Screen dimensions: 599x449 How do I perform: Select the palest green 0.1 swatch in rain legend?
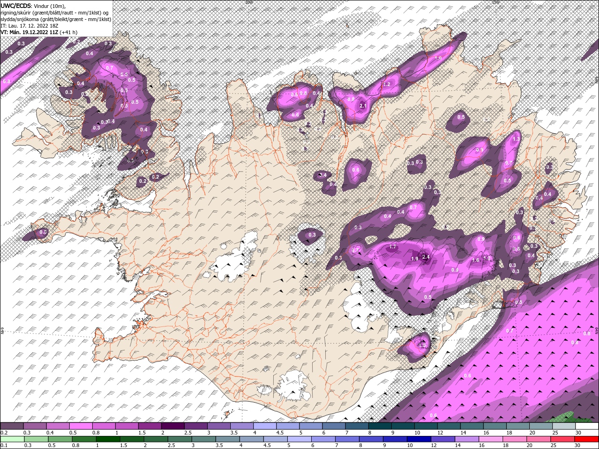(12, 439)
